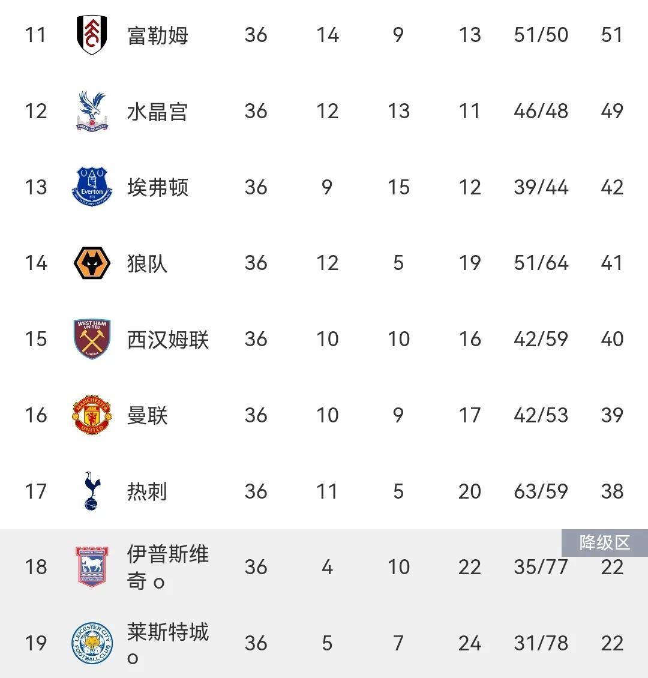The height and width of the screenshot is (678, 648).
Task: Tap the West Ham United crest
Action: (x=92, y=339)
